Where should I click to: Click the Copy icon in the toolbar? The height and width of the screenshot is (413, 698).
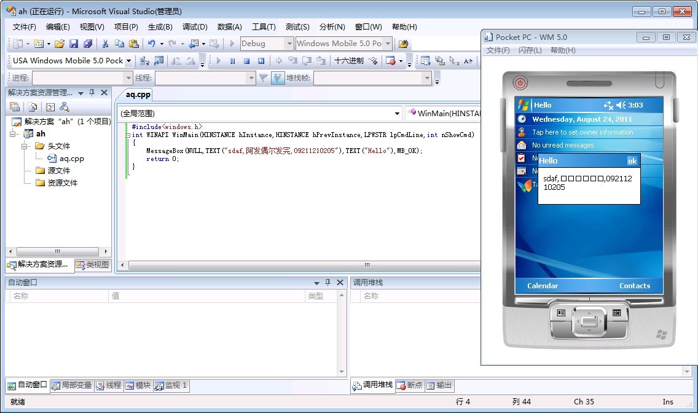119,44
